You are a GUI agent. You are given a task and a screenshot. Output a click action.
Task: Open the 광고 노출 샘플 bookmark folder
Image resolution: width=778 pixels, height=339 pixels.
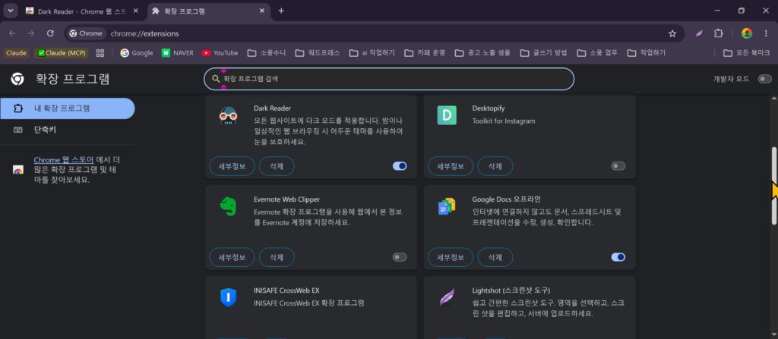482,52
